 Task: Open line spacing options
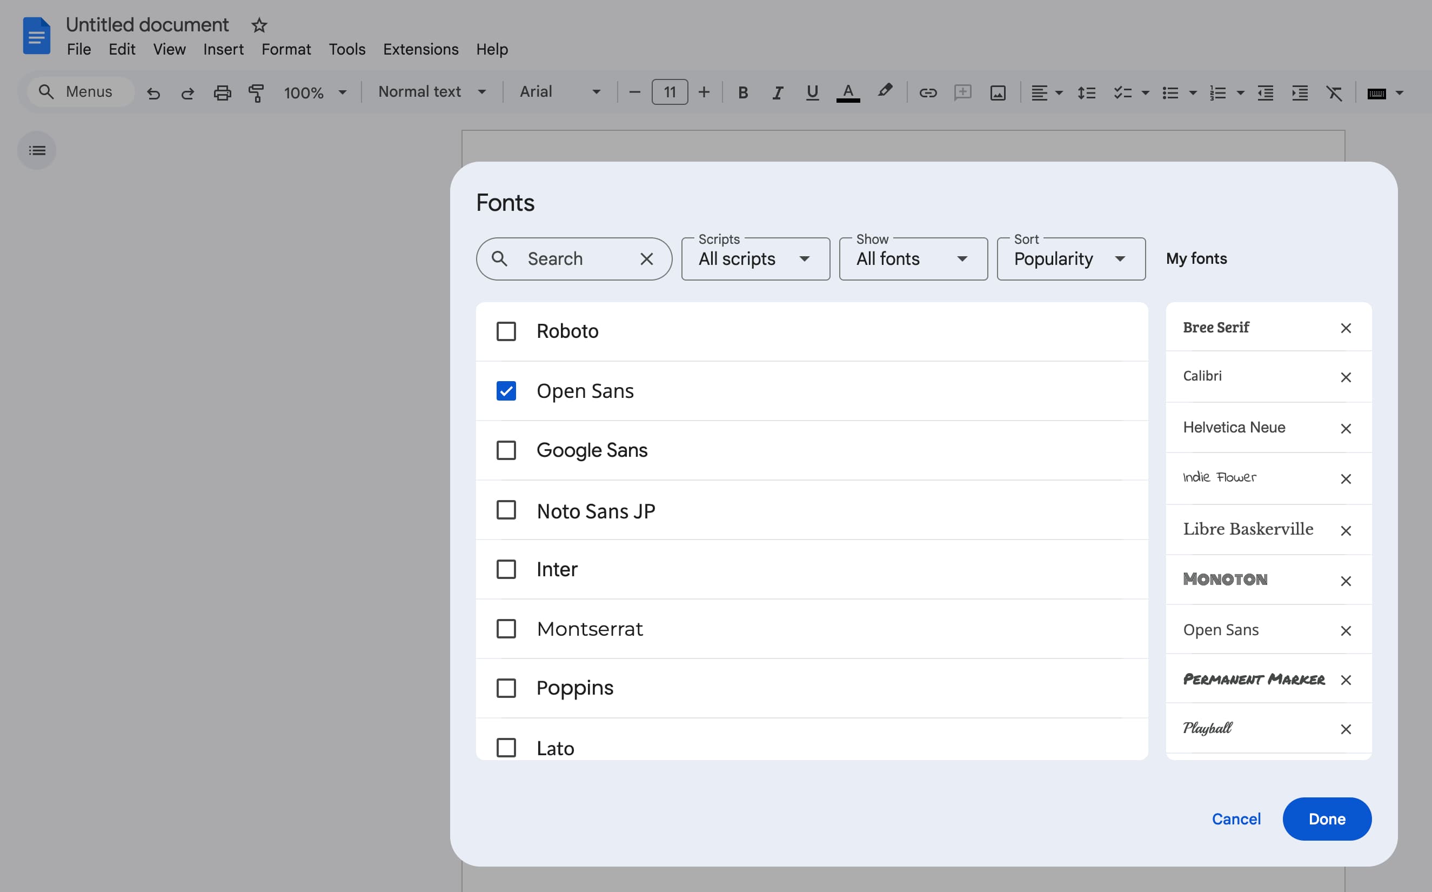[1086, 92]
